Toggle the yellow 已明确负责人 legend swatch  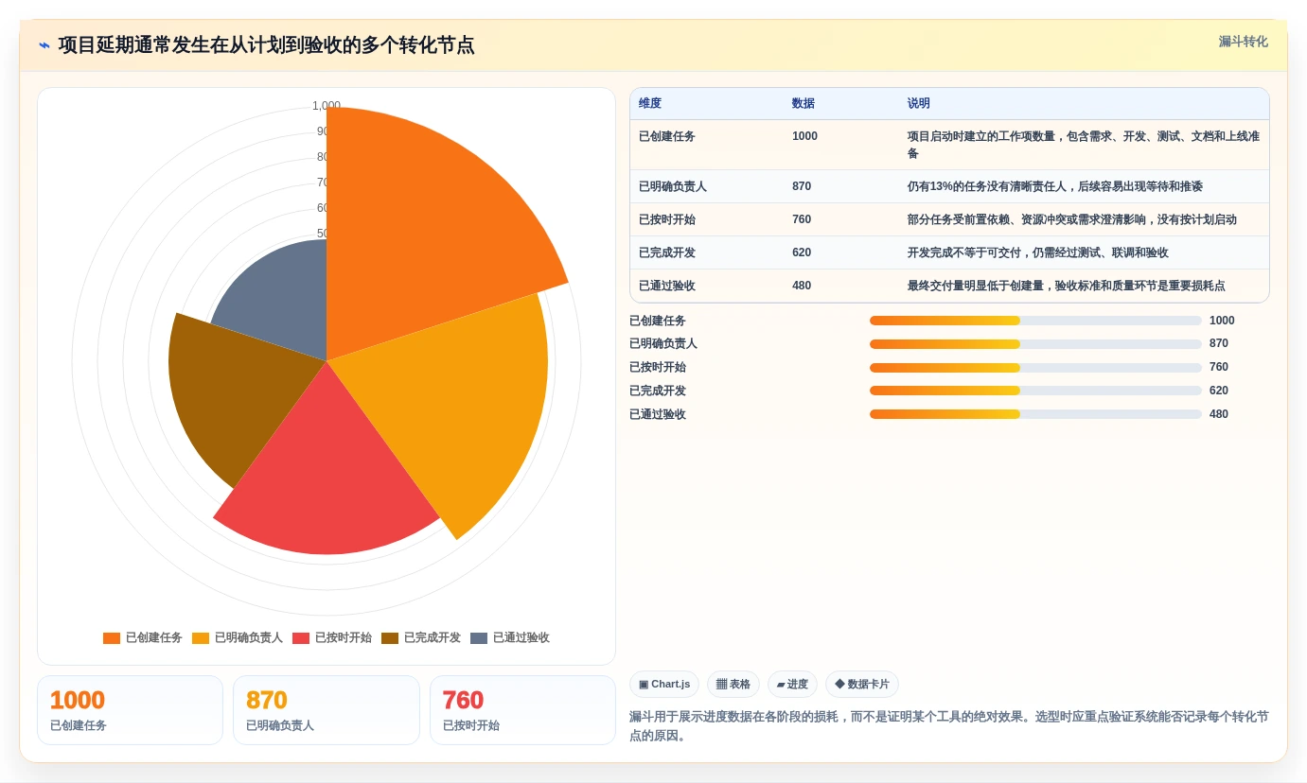(x=201, y=638)
